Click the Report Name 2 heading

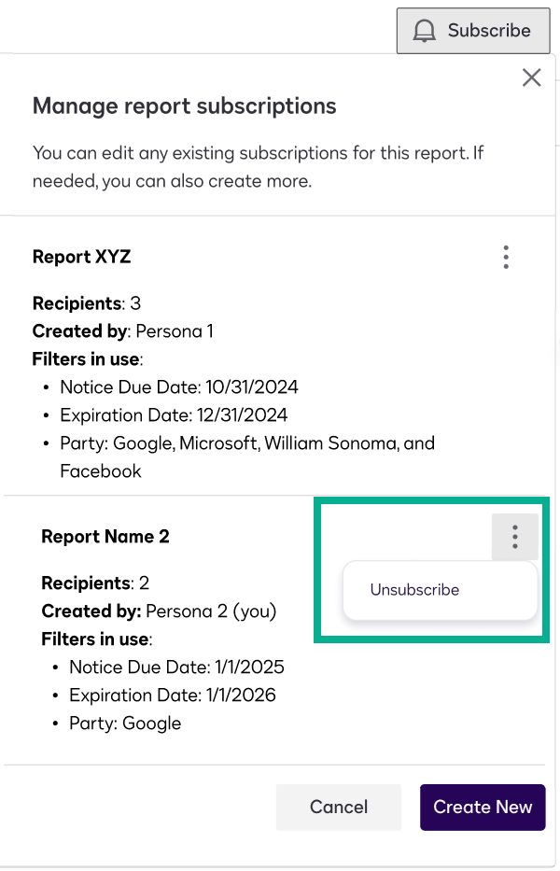pos(105,537)
